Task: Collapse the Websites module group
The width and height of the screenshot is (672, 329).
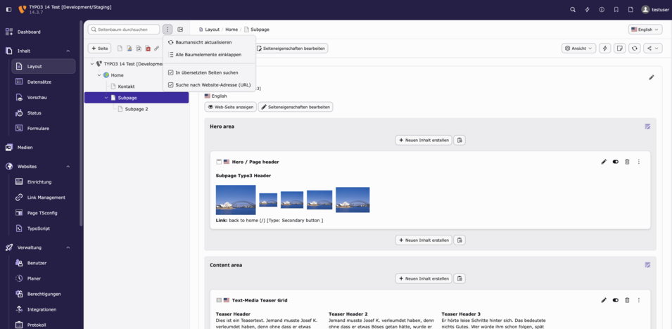Action: coord(39,166)
